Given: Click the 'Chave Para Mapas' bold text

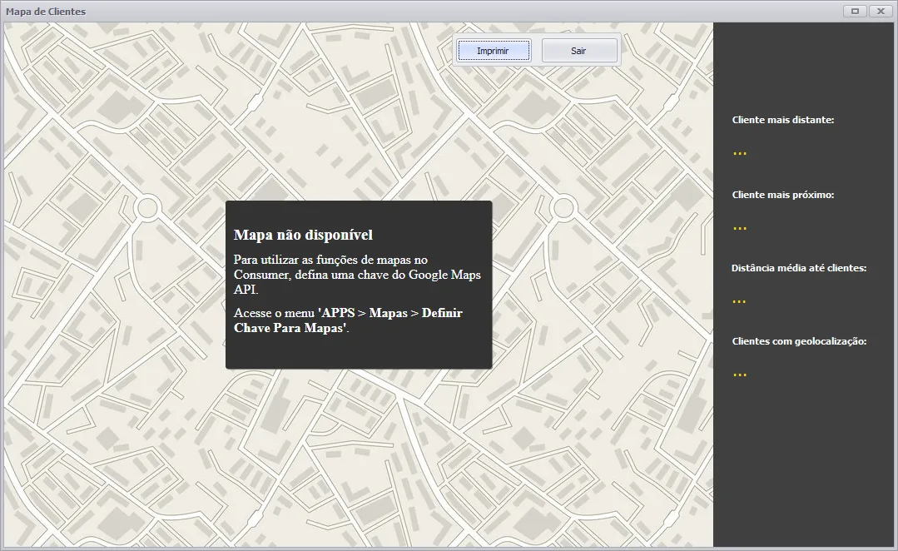Looking at the screenshot, I should (289, 328).
